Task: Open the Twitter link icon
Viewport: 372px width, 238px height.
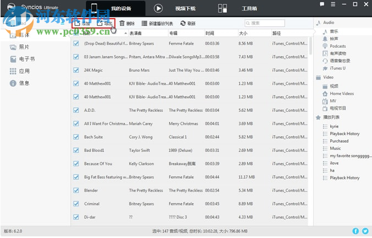Action: 365,231
